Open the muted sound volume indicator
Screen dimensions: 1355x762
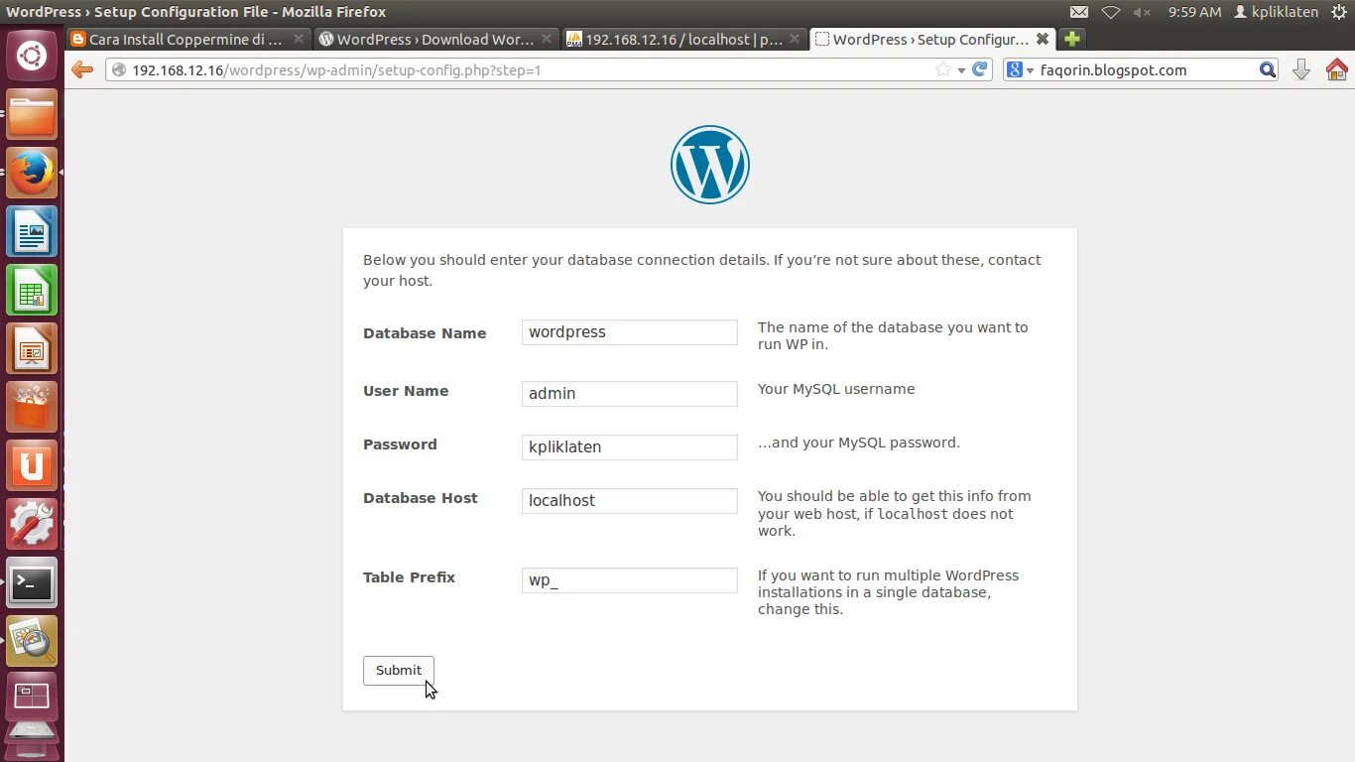[1142, 12]
